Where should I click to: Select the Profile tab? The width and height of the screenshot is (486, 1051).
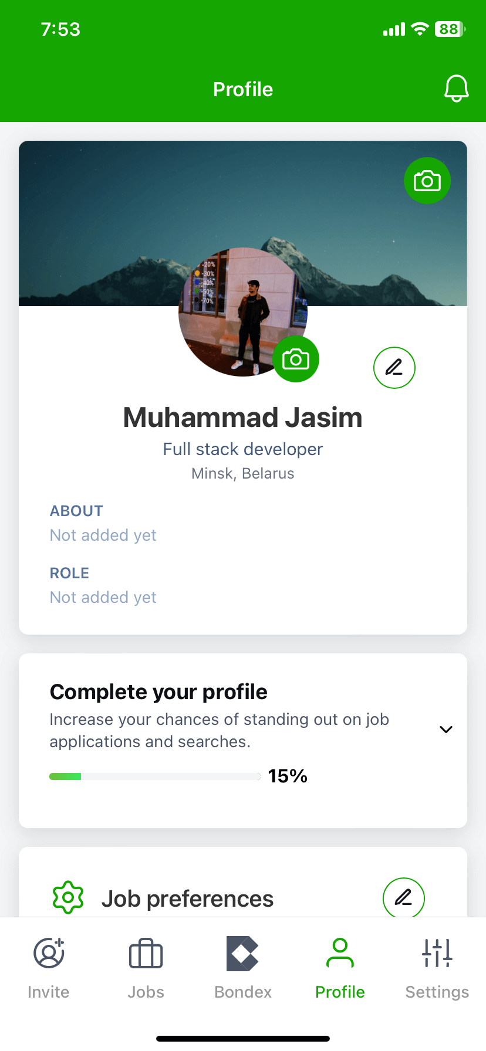(x=340, y=968)
